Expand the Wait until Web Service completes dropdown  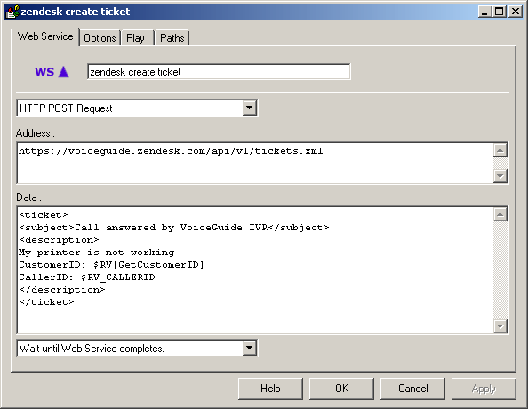click(250, 348)
